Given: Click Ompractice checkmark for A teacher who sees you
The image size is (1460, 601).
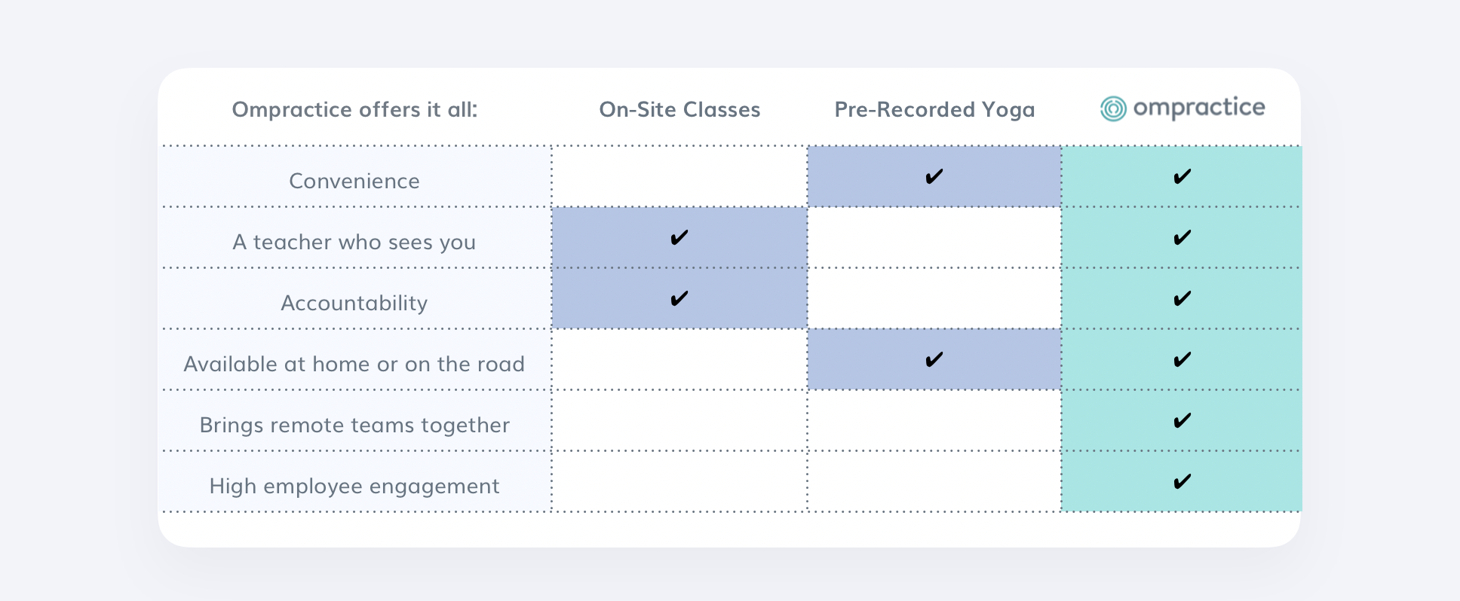Looking at the screenshot, I should click(1182, 238).
